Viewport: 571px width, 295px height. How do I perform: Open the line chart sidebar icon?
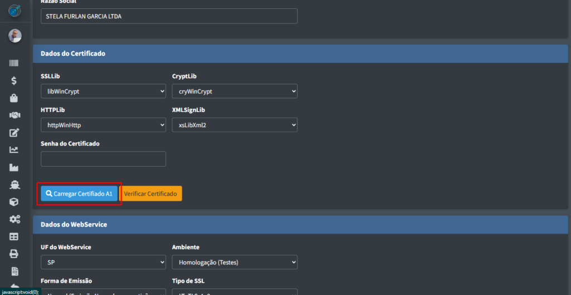pos(14,149)
